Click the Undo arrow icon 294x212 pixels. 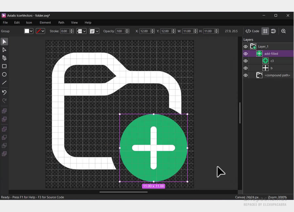point(4,93)
